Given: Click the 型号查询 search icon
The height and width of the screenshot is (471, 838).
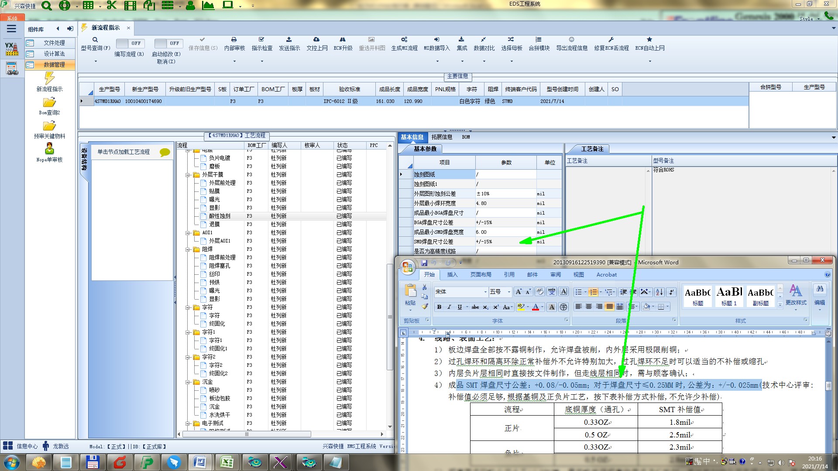Looking at the screenshot, I should coord(95,40).
